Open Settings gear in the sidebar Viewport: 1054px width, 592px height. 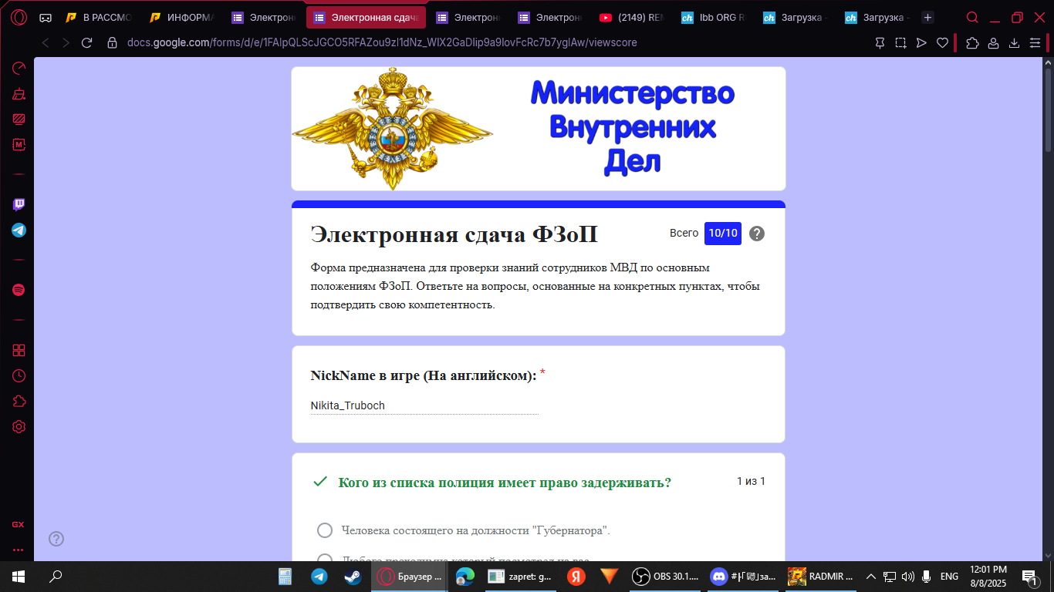(19, 427)
